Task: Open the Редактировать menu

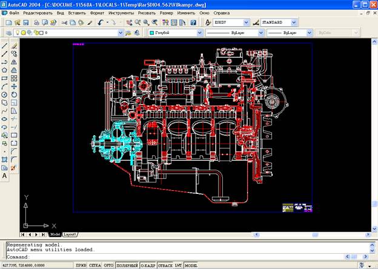Action: [x=38, y=13]
